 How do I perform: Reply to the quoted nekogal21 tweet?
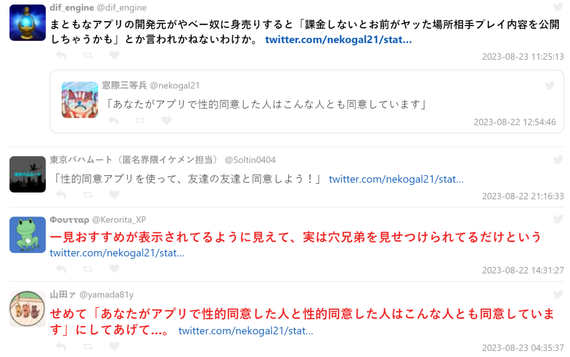[x=113, y=121]
